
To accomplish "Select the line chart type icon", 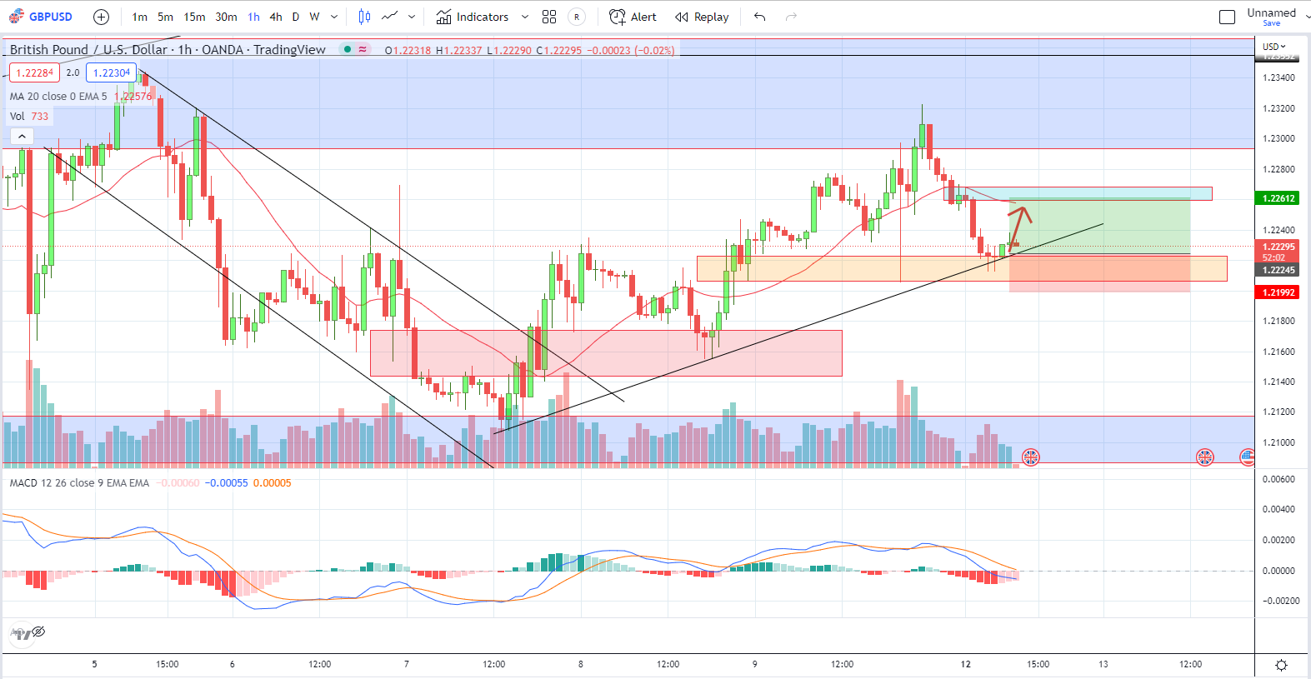I will coord(389,17).
